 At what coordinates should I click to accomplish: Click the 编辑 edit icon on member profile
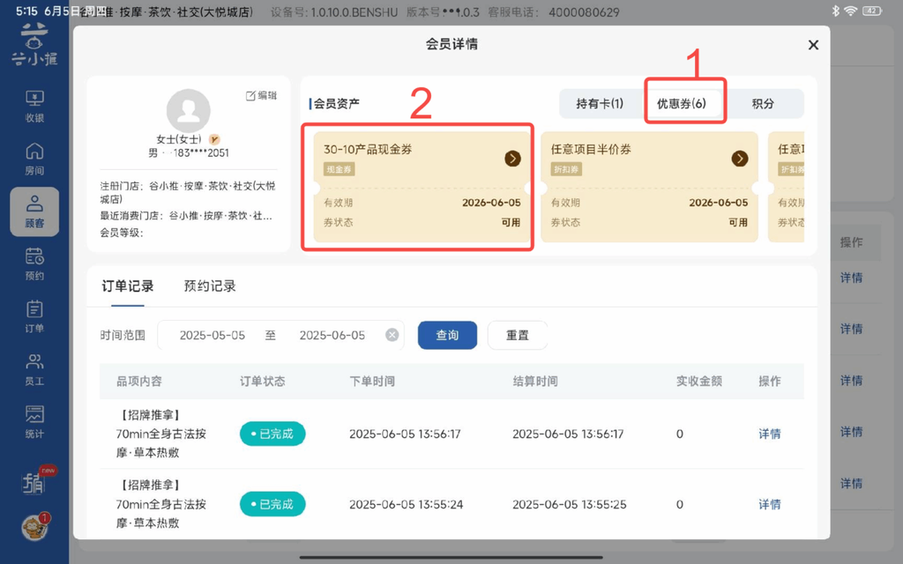(261, 95)
